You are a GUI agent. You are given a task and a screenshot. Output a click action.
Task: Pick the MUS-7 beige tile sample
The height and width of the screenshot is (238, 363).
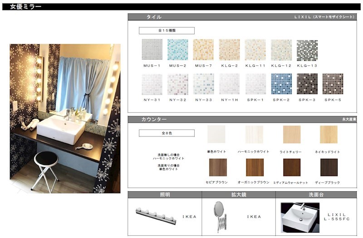(203, 49)
